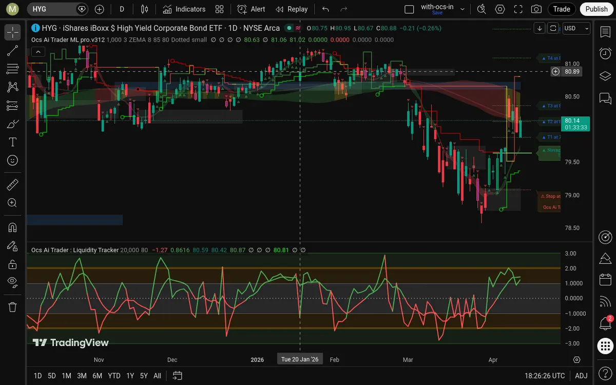Open the candle chart type selector
This screenshot has width=616, height=385.
pyautogui.click(x=145, y=9)
